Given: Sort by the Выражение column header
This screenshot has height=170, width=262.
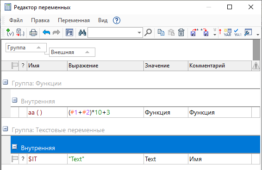Looking at the screenshot, I should (x=106, y=66).
